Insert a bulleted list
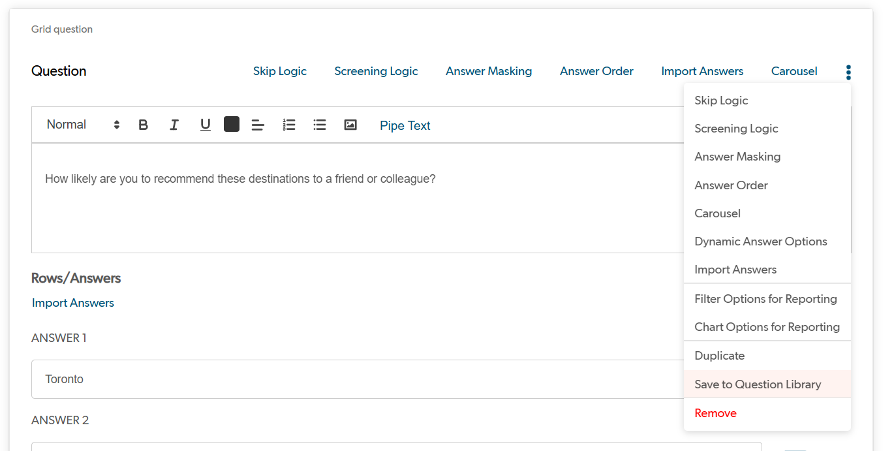Screen dimensions: 894x451 pyautogui.click(x=320, y=125)
